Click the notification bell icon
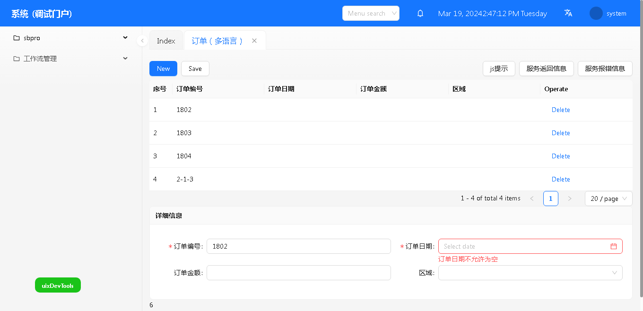This screenshot has height=311, width=643. click(x=420, y=14)
